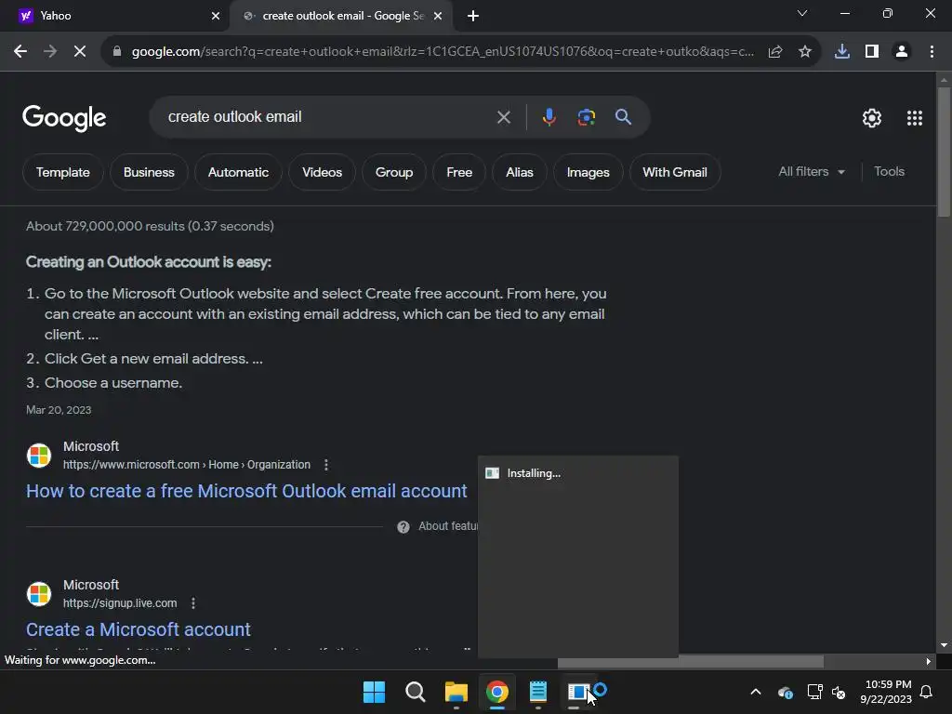View site information lock icon
The height and width of the screenshot is (714, 952).
click(117, 52)
